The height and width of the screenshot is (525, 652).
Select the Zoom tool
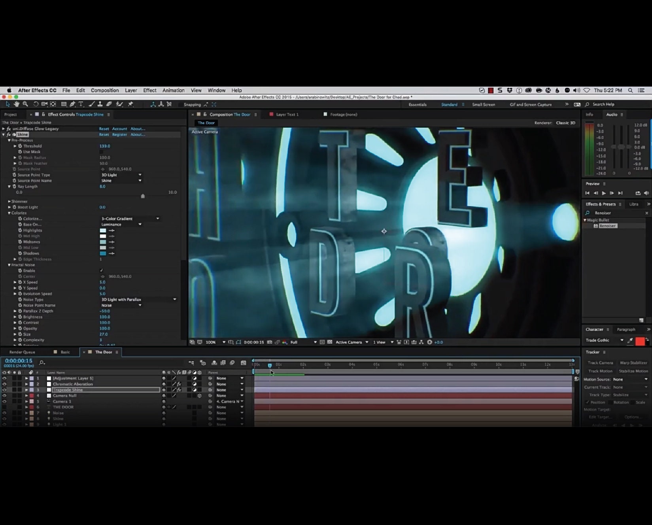click(x=25, y=104)
